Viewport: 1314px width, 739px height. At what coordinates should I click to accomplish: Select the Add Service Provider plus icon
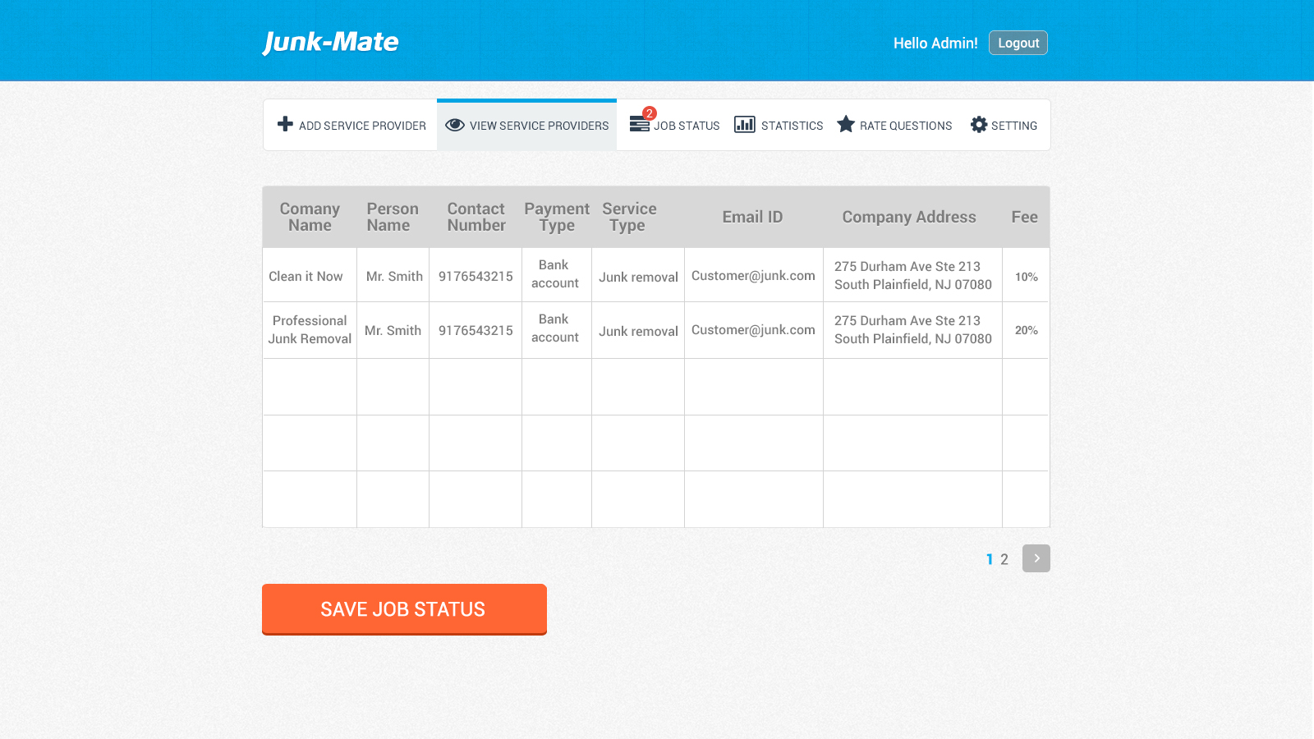[x=285, y=124]
